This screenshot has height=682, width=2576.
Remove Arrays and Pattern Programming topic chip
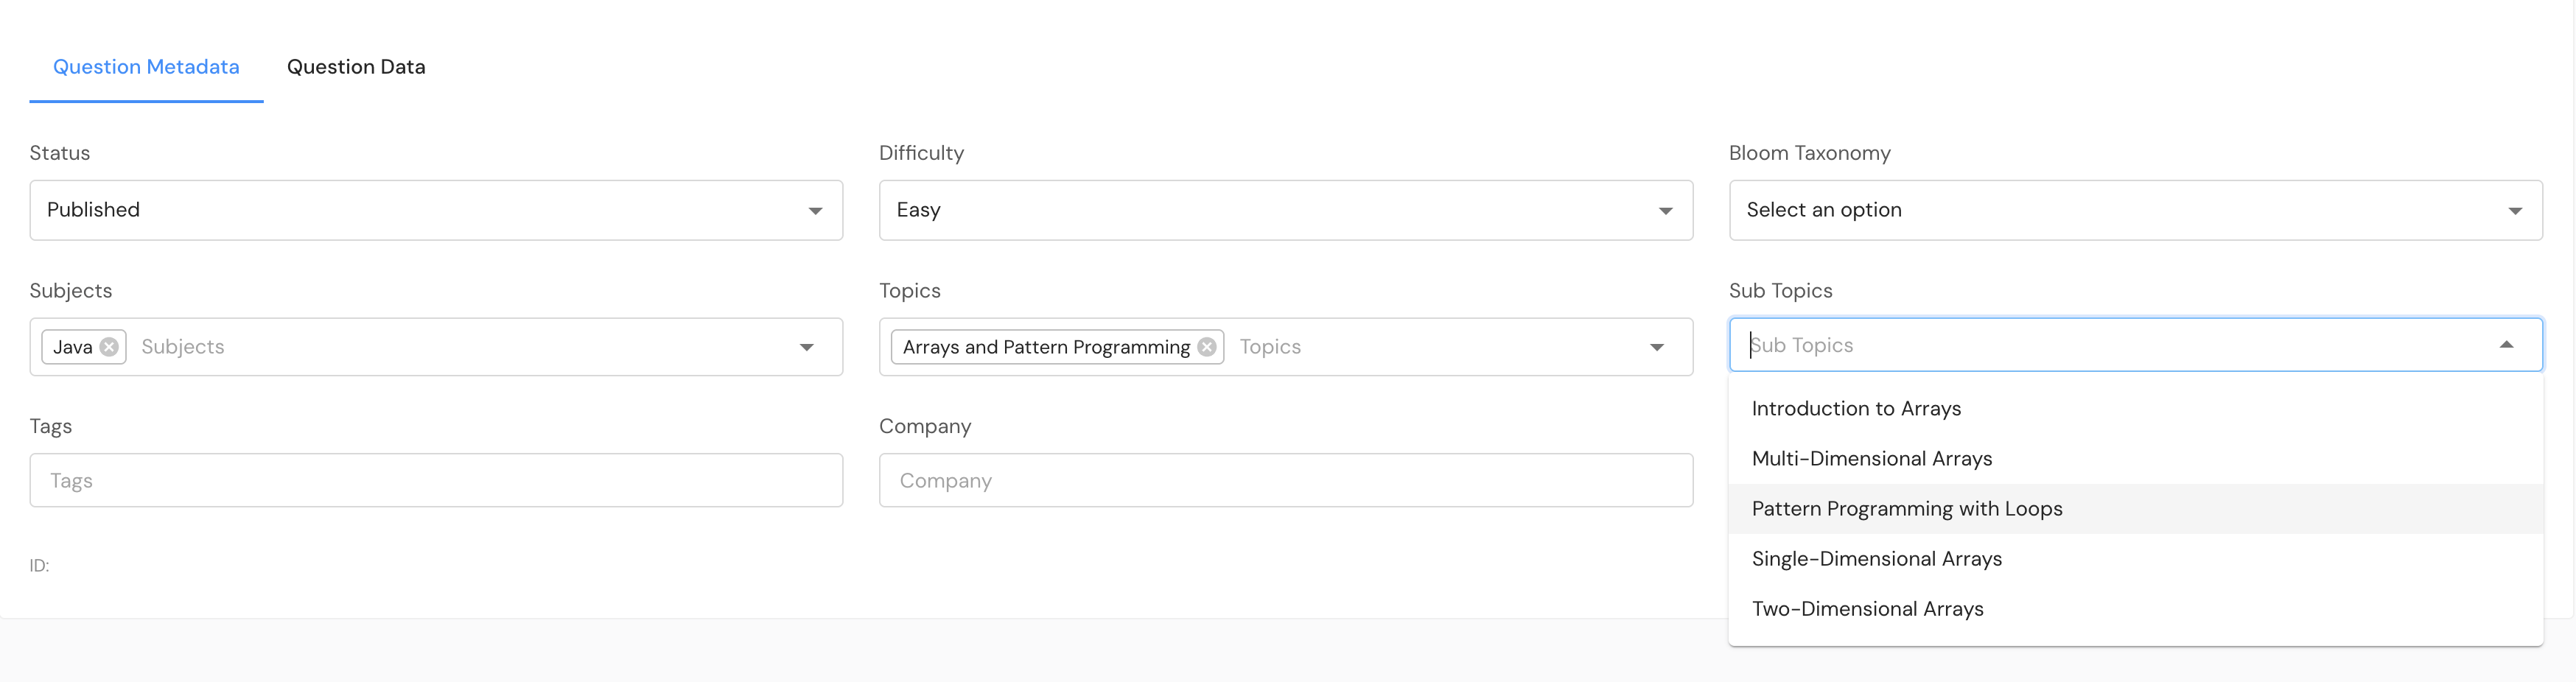tap(1207, 347)
